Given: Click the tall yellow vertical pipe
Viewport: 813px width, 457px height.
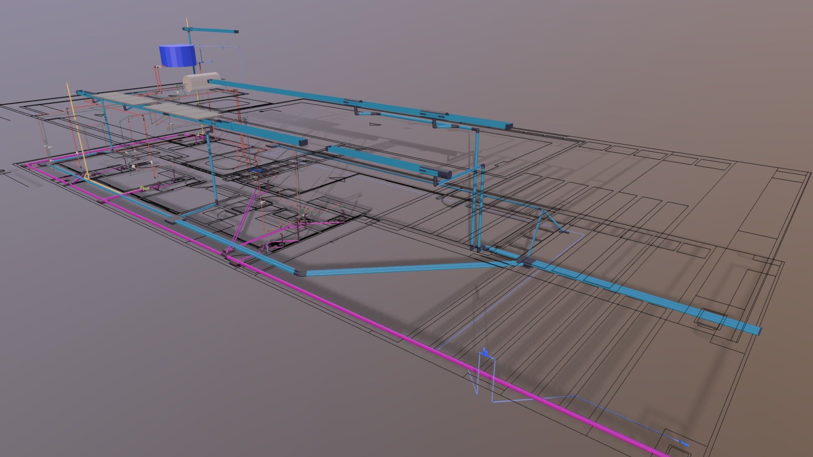Looking at the screenshot, I should pos(77,131).
